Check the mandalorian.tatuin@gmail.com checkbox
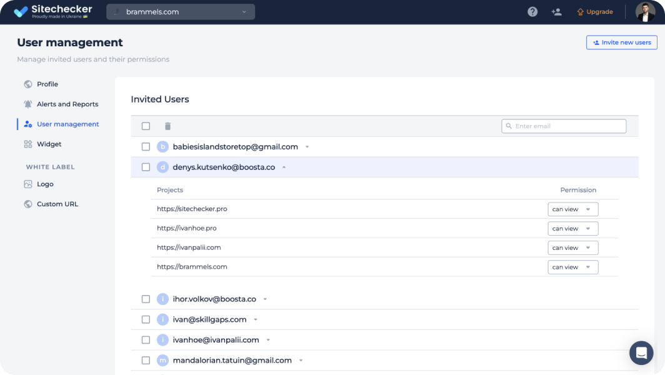This screenshot has width=665, height=375. [146, 360]
